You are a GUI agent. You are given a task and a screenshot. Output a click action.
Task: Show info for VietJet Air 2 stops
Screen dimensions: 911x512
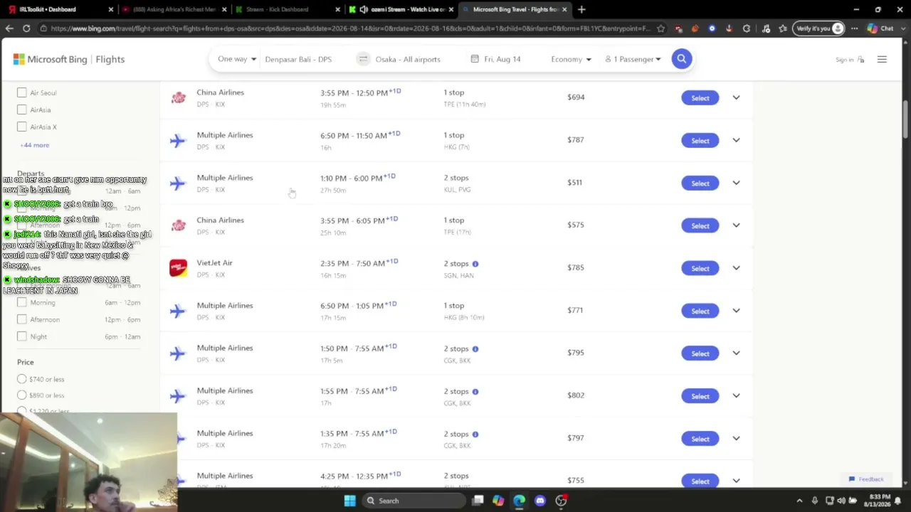475,264
